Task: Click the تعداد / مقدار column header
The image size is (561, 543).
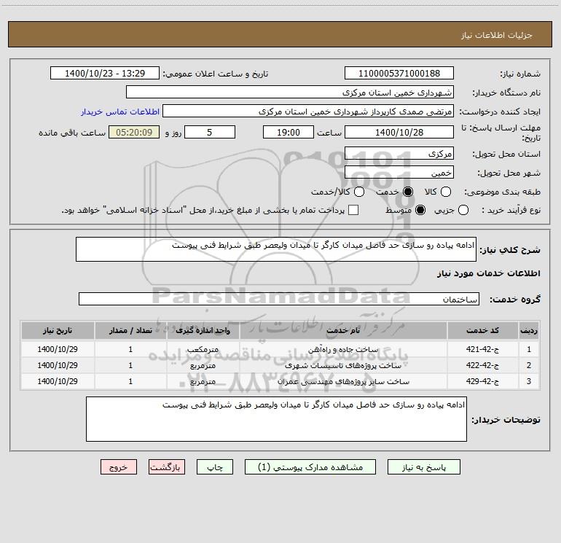Action: click(130, 330)
